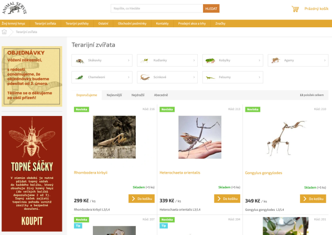
Task: Sort by Nejlevnější tab
Action: point(114,95)
